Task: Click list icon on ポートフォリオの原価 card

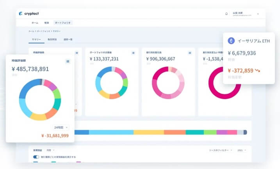Action: pyautogui.click(x=133, y=52)
